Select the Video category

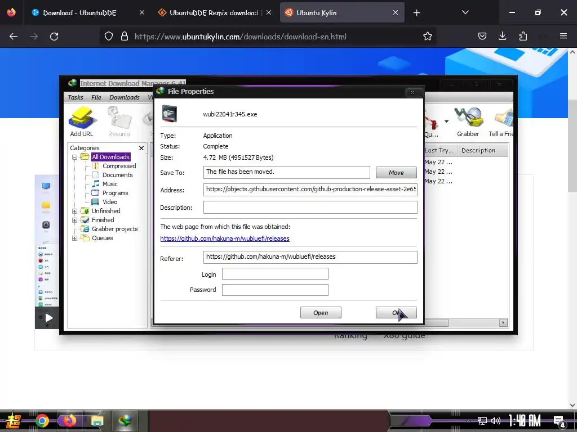[110, 202]
